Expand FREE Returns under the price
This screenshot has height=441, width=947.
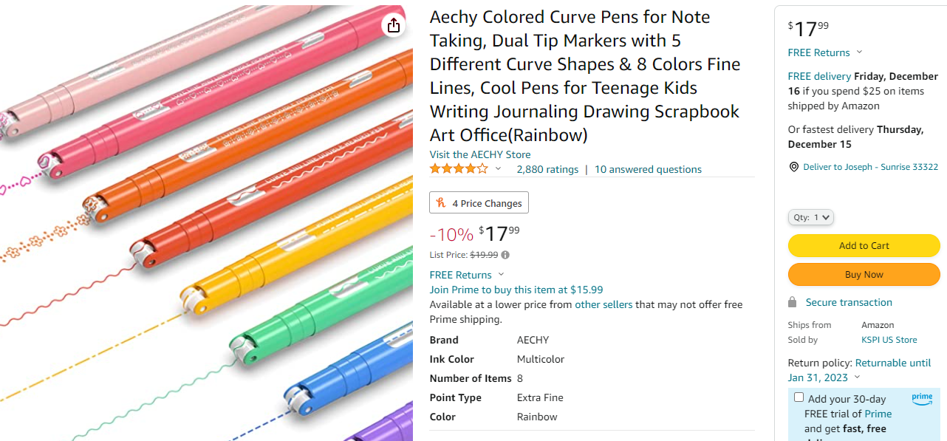(x=501, y=275)
